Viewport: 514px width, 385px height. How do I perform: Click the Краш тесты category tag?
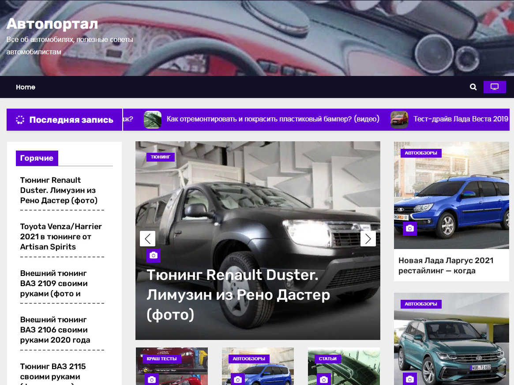pos(161,359)
